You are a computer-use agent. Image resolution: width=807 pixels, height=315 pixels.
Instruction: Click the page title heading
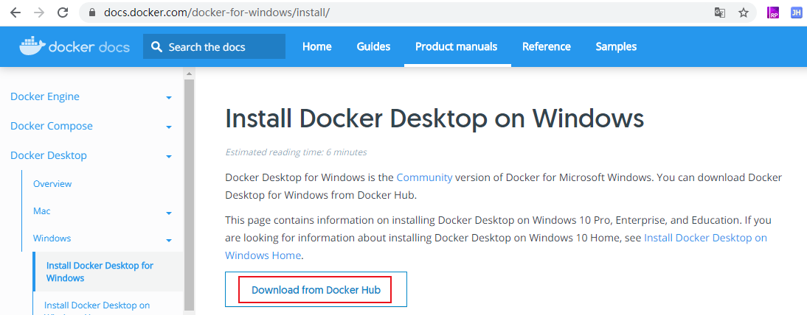pyautogui.click(x=434, y=118)
